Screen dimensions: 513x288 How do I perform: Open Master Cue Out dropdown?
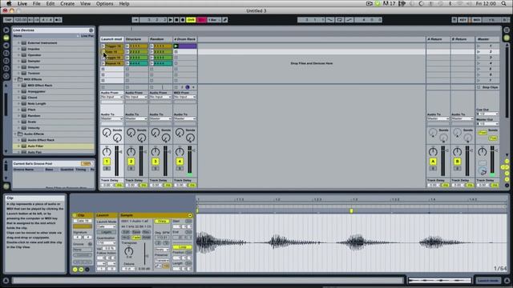pos(487,114)
